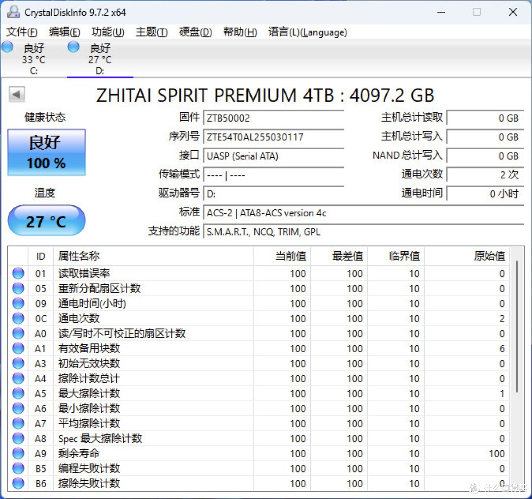Click the 当前值 column header

(x=282, y=256)
